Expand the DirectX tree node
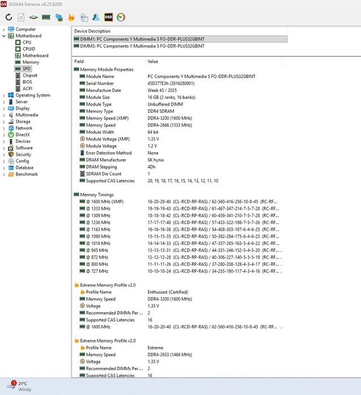361x395 pixels. 3,135
